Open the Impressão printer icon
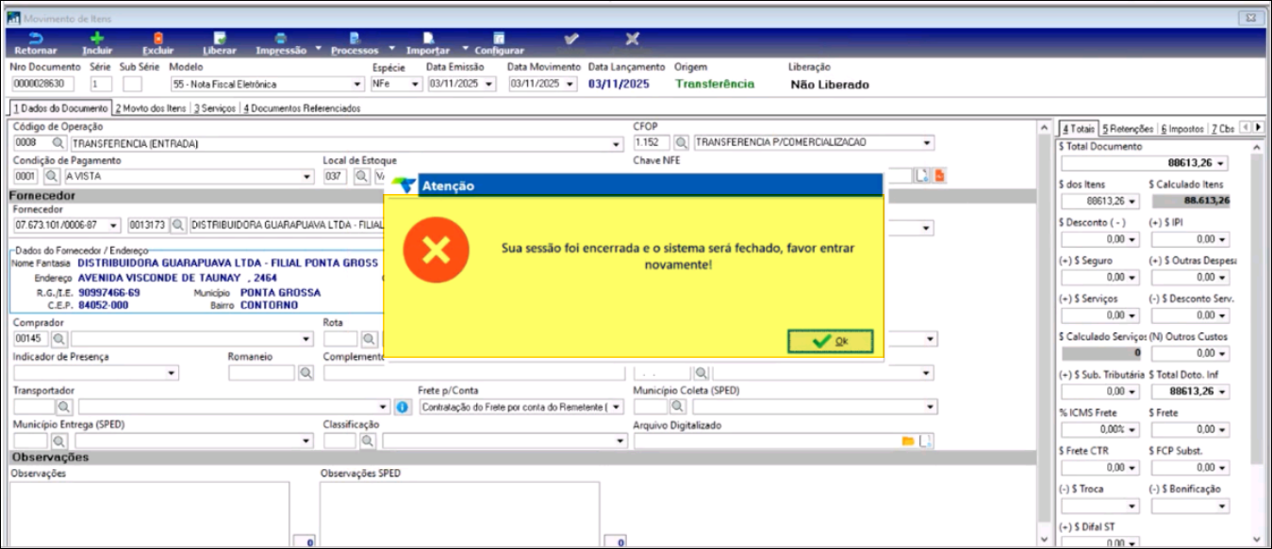Image resolution: width=1272 pixels, height=549 pixels. (280, 39)
